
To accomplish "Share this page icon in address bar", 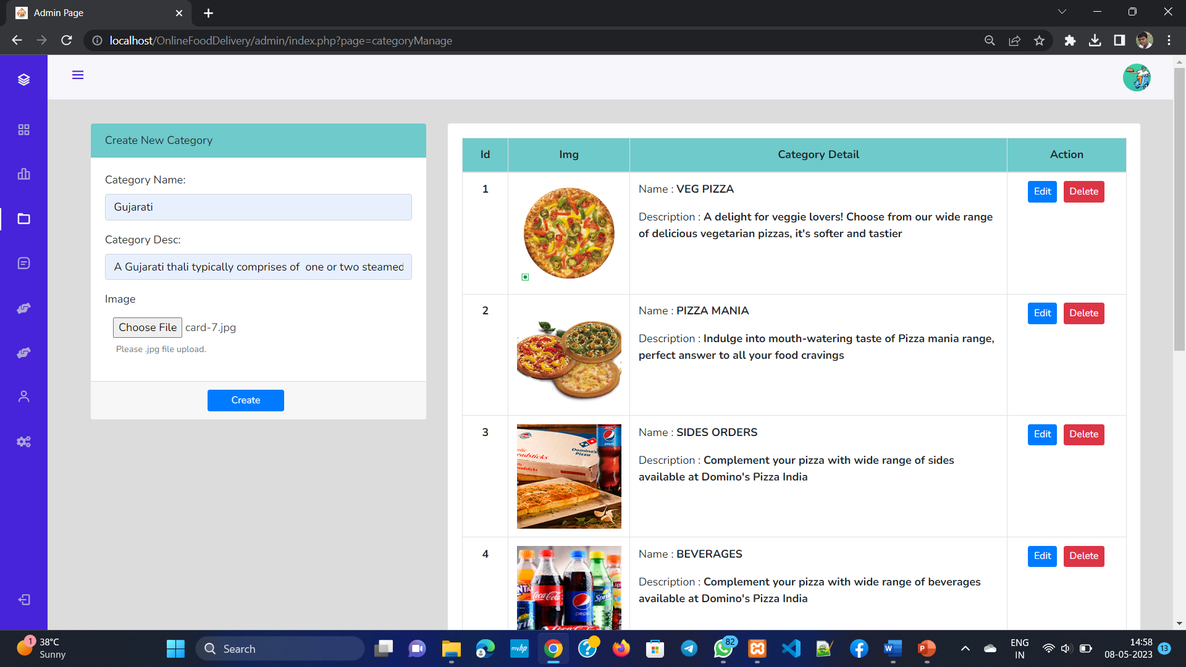I will [x=1014, y=40].
